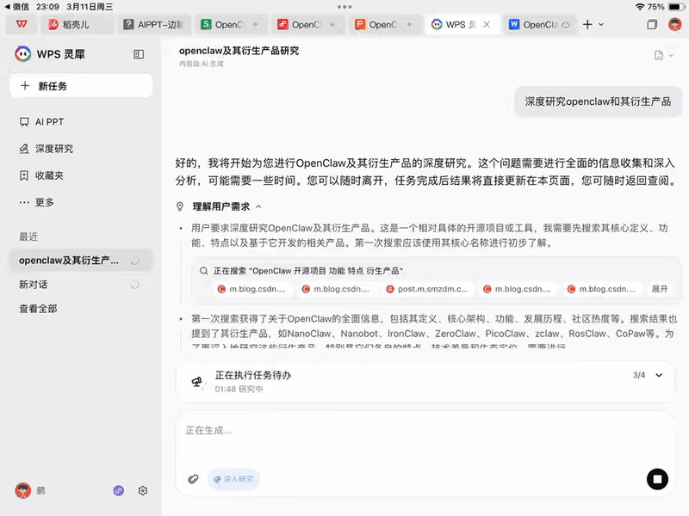Image resolution: width=689 pixels, height=516 pixels.
Task: Click the lightbulb icon beside 理解用户需求
Action: (180, 206)
